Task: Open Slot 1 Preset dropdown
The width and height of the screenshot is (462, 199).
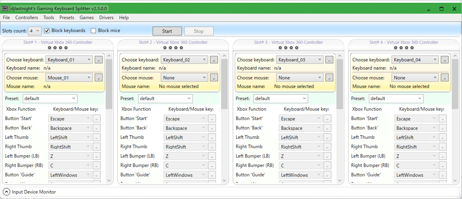Action: 50,99
